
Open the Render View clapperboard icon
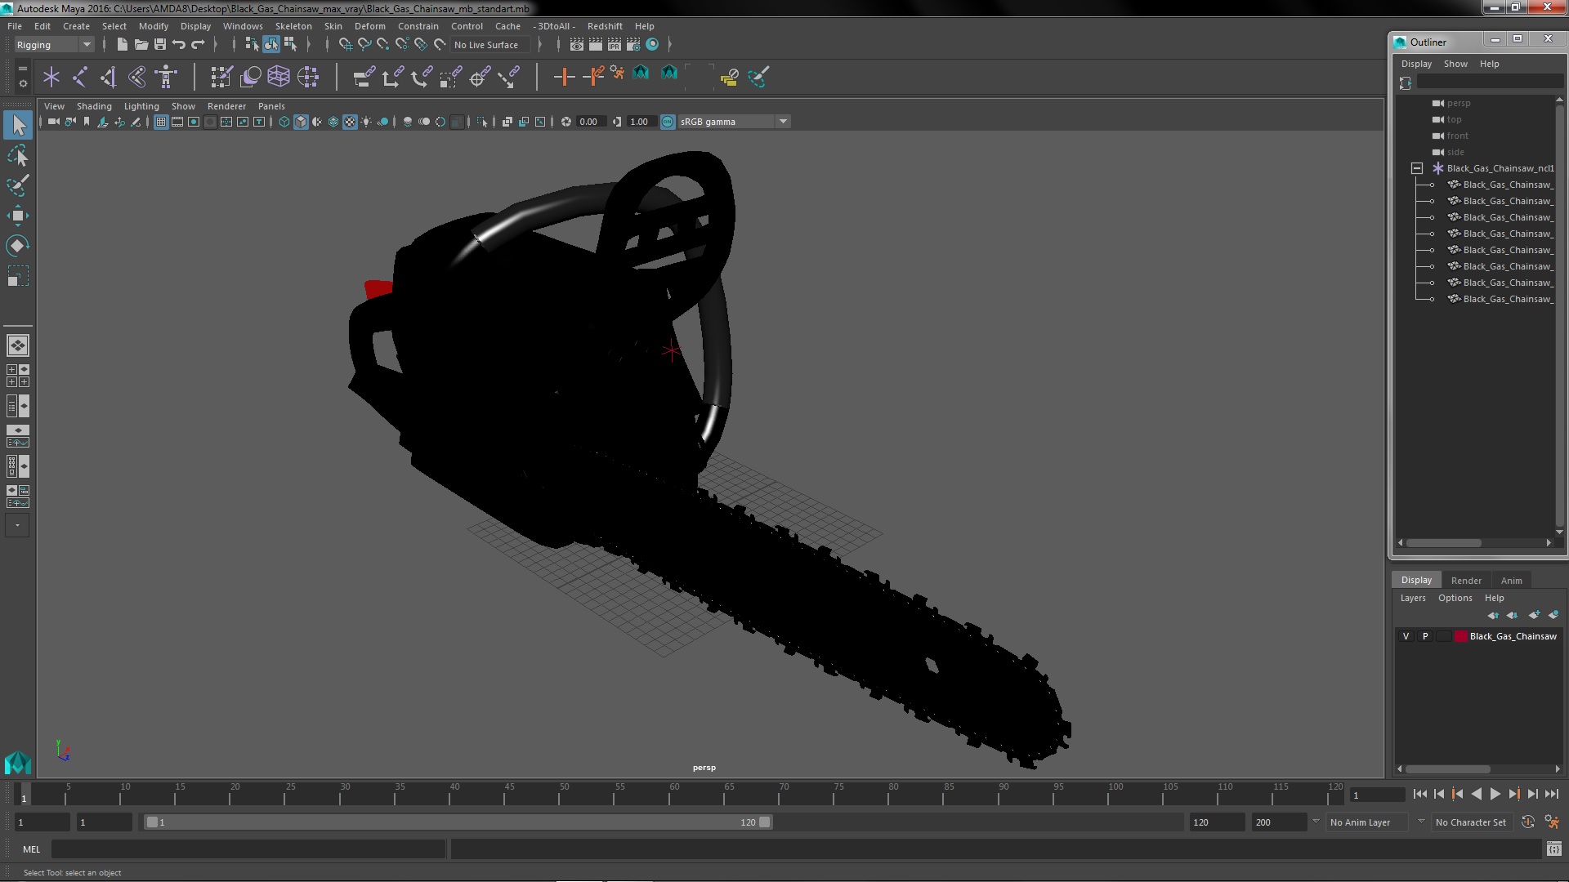coord(576,44)
